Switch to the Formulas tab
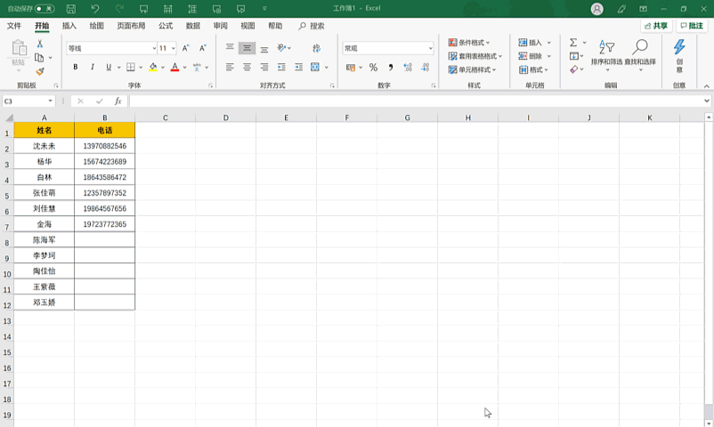714x427 pixels. [166, 26]
